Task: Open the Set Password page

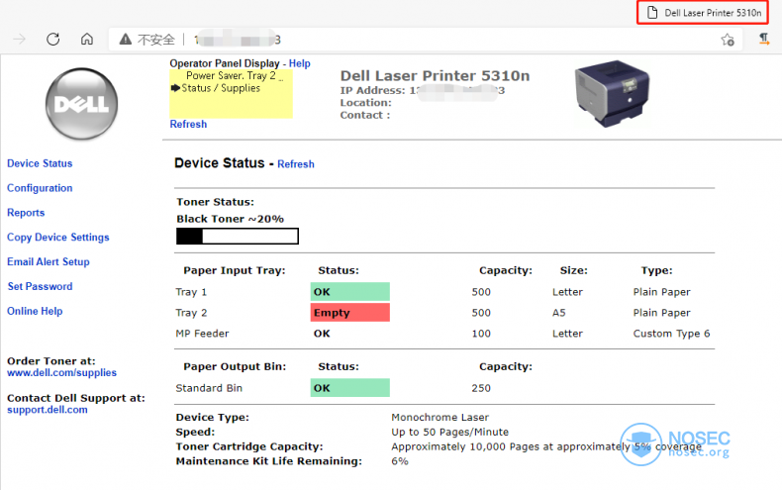Action: 40,286
